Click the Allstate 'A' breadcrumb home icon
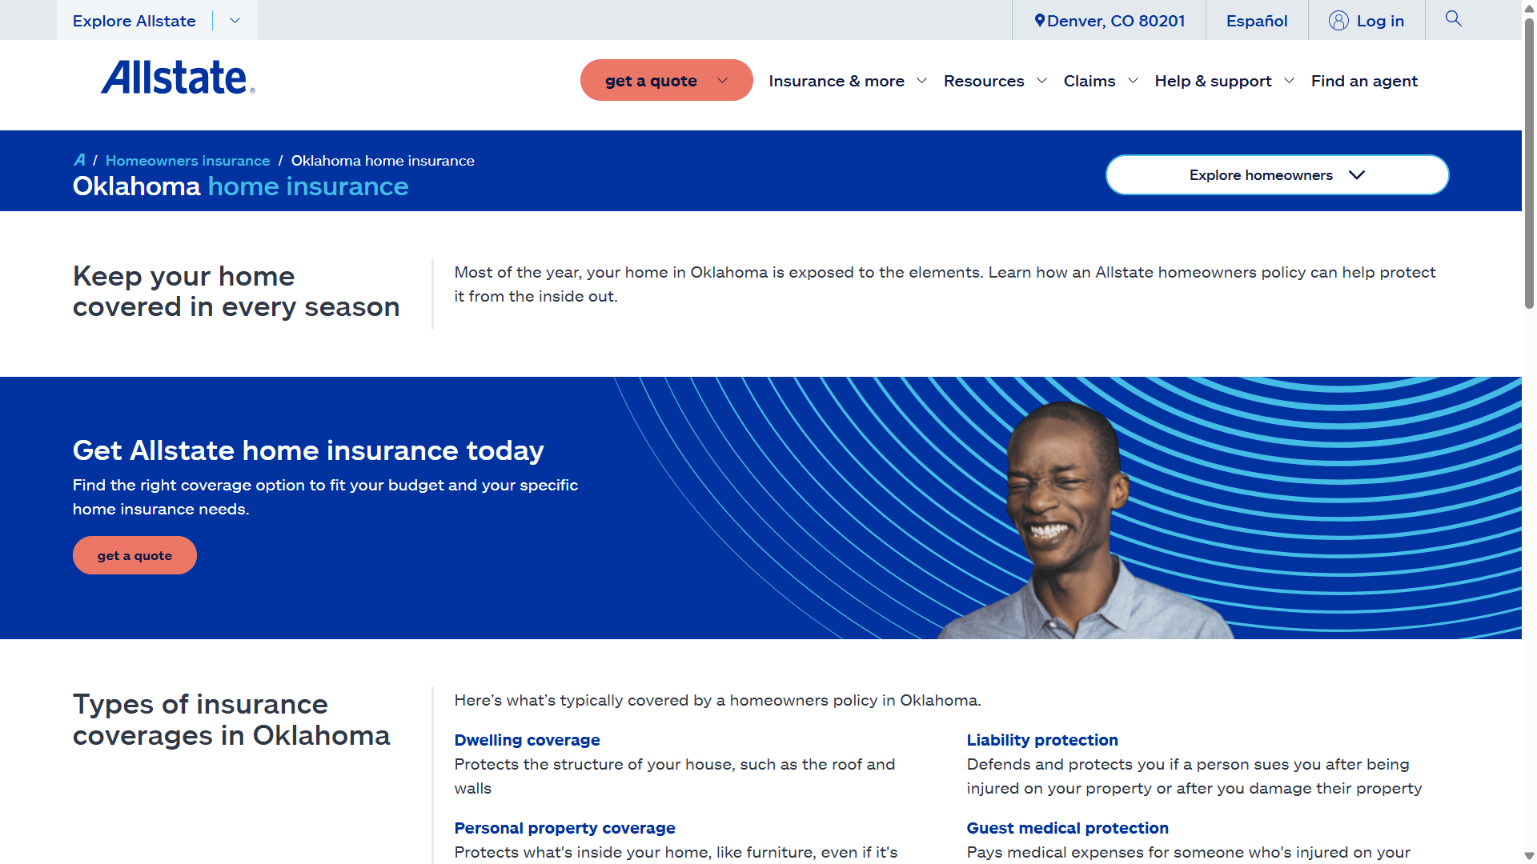Viewport: 1537px width, 864px height. 80,160
